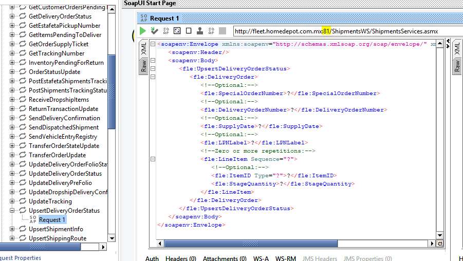Collapse the fle:DeliveryOrder XML fold

pyautogui.click(x=153, y=77)
